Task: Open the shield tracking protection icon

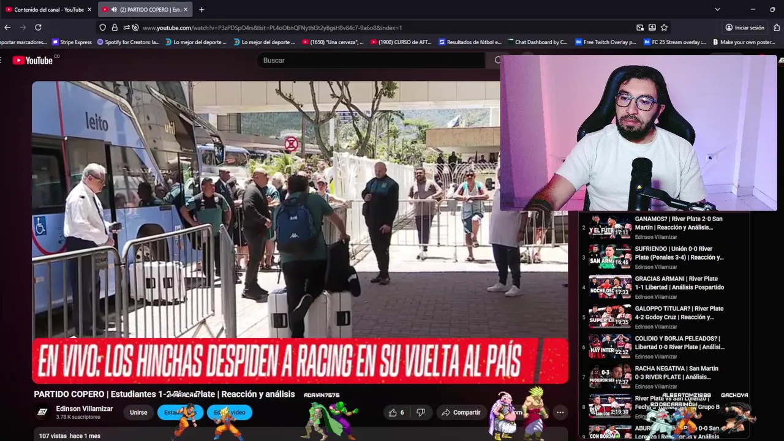Action: click(x=102, y=28)
